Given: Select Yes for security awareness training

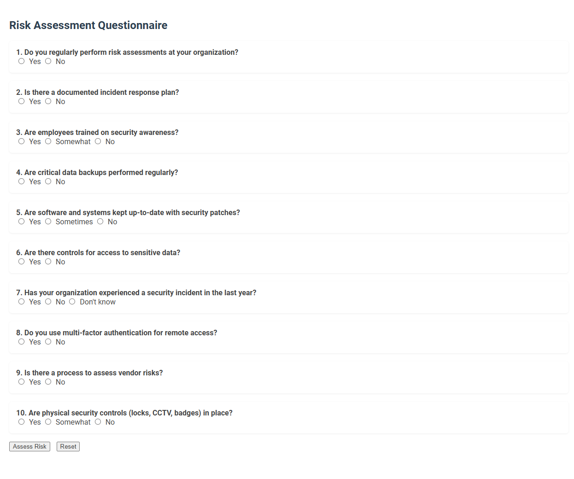Looking at the screenshot, I should pos(21,141).
